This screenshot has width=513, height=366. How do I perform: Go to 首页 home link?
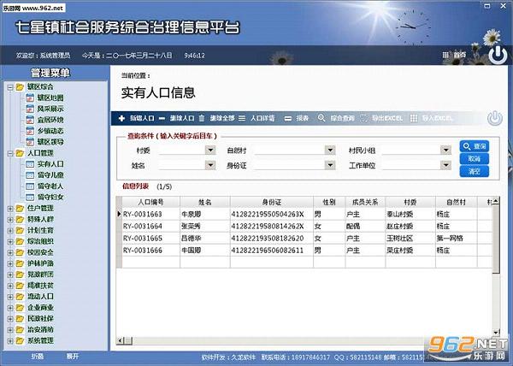click(x=459, y=55)
